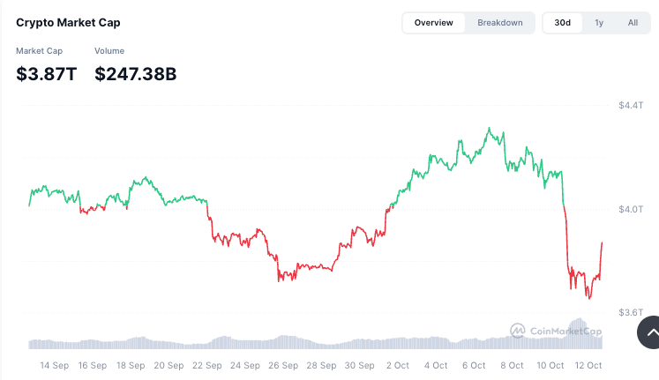The height and width of the screenshot is (380, 659).
Task: Click the $247.38B volume value
Action: (136, 74)
